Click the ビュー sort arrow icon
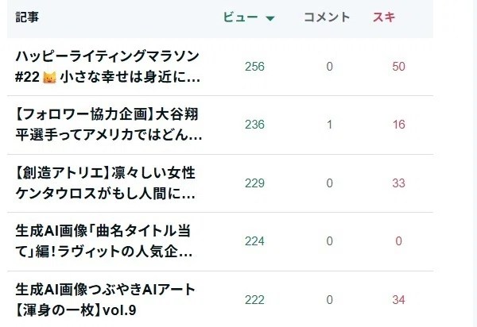Image resolution: width=477 pixels, height=327 pixels. tap(270, 18)
